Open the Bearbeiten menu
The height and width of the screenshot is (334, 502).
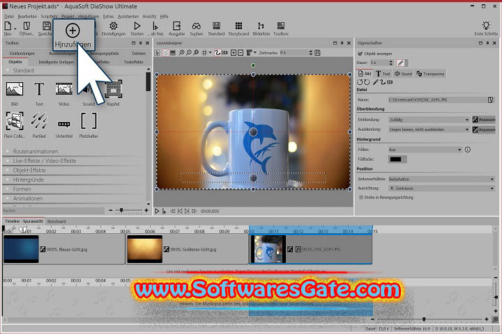[x=27, y=16]
